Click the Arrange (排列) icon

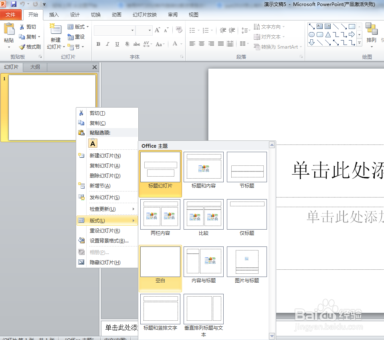pos(371,29)
